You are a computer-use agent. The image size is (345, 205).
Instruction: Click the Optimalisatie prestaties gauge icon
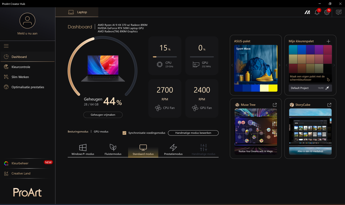pyautogui.click(x=6, y=87)
